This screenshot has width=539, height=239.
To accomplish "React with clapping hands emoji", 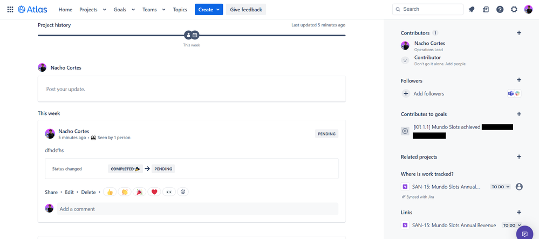I will pyautogui.click(x=125, y=192).
